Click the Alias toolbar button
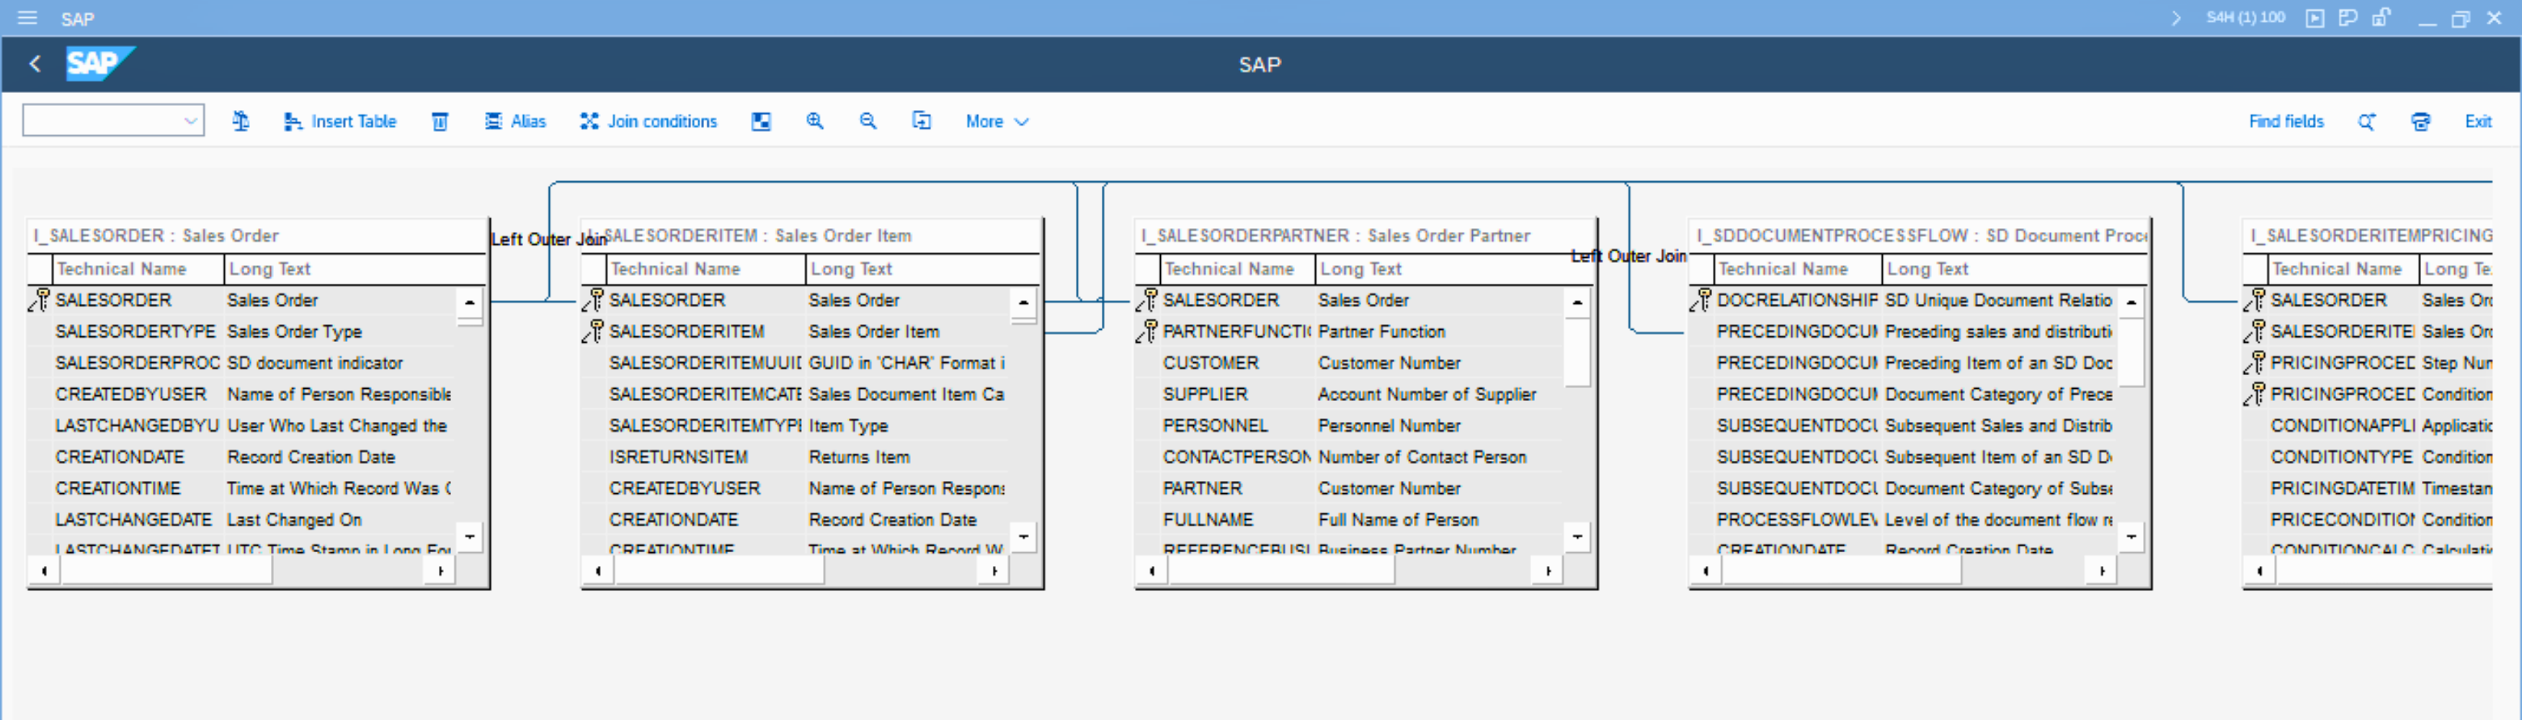The height and width of the screenshot is (720, 2522). point(516,121)
